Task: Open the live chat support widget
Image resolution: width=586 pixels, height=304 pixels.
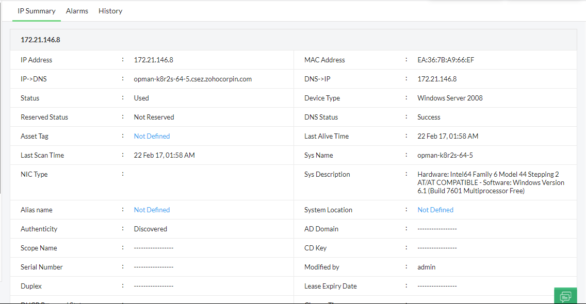Action: (565, 295)
